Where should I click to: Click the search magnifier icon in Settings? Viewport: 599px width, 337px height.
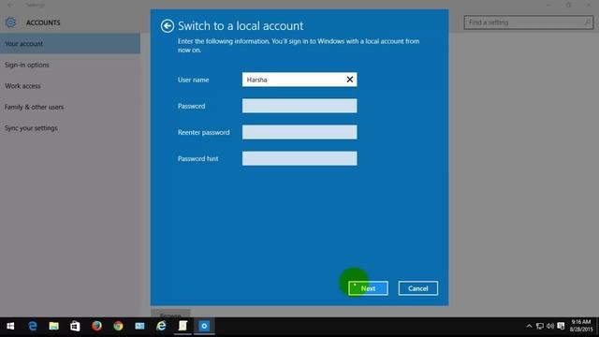coord(587,22)
